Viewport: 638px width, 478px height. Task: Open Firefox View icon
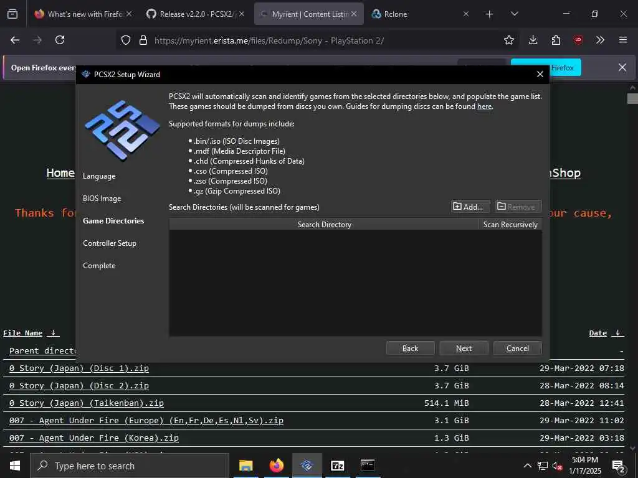click(x=12, y=14)
